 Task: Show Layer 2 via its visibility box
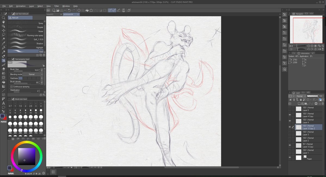(x=290, y=139)
